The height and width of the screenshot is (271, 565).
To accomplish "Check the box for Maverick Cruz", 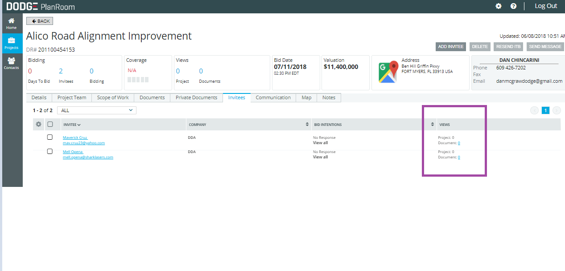I will click(x=50, y=138).
